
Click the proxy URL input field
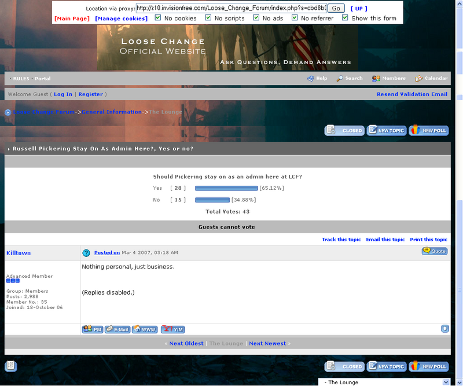(x=231, y=8)
